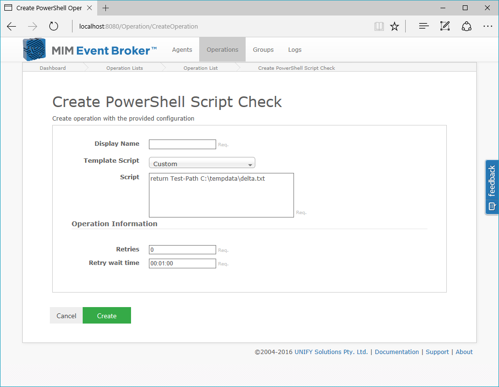
Task: Open the web note pen icon
Action: tap(445, 26)
